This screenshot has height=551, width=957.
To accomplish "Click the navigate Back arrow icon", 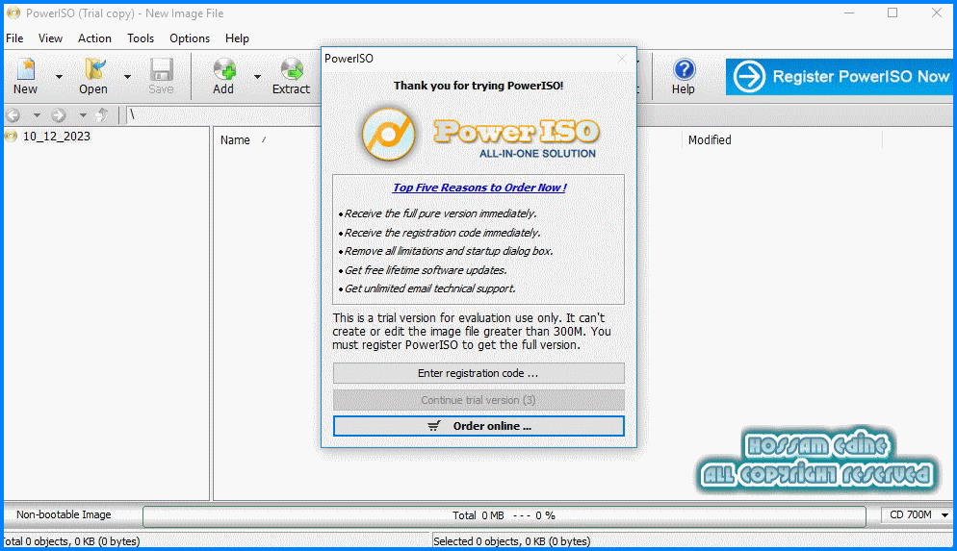I will click(x=13, y=114).
